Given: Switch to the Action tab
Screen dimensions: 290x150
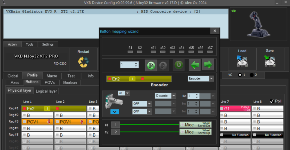Looking at the screenshot, I should click(12, 44).
